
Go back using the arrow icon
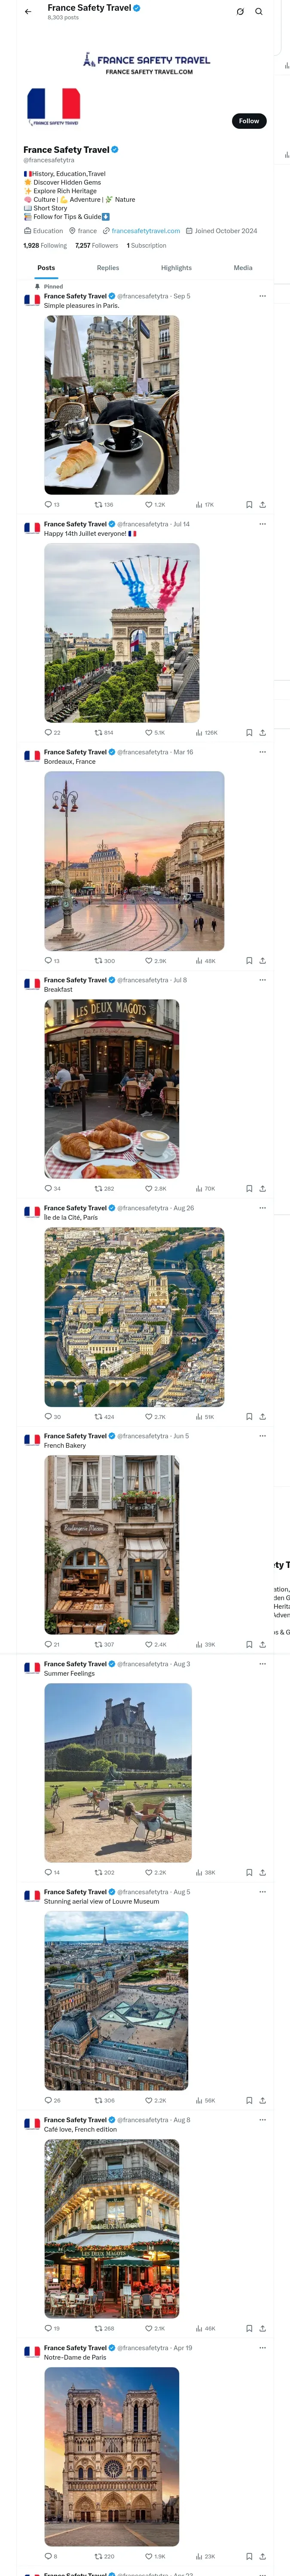point(28,12)
